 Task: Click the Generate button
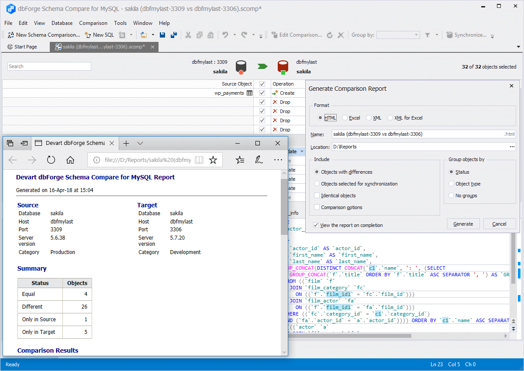point(463,224)
